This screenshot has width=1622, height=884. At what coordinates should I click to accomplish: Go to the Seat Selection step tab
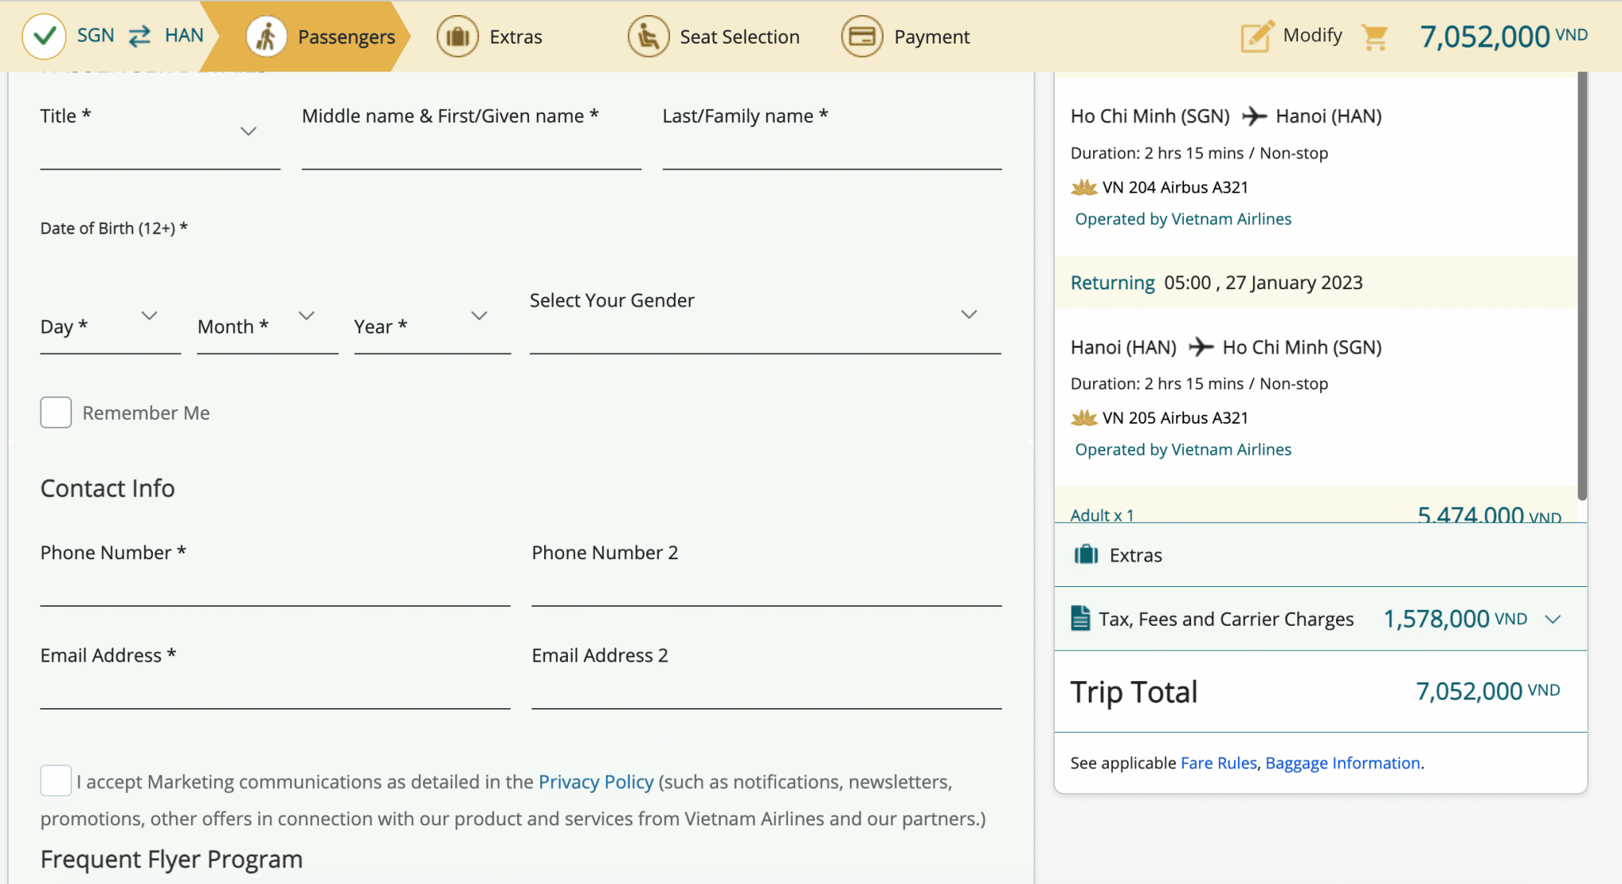[714, 36]
